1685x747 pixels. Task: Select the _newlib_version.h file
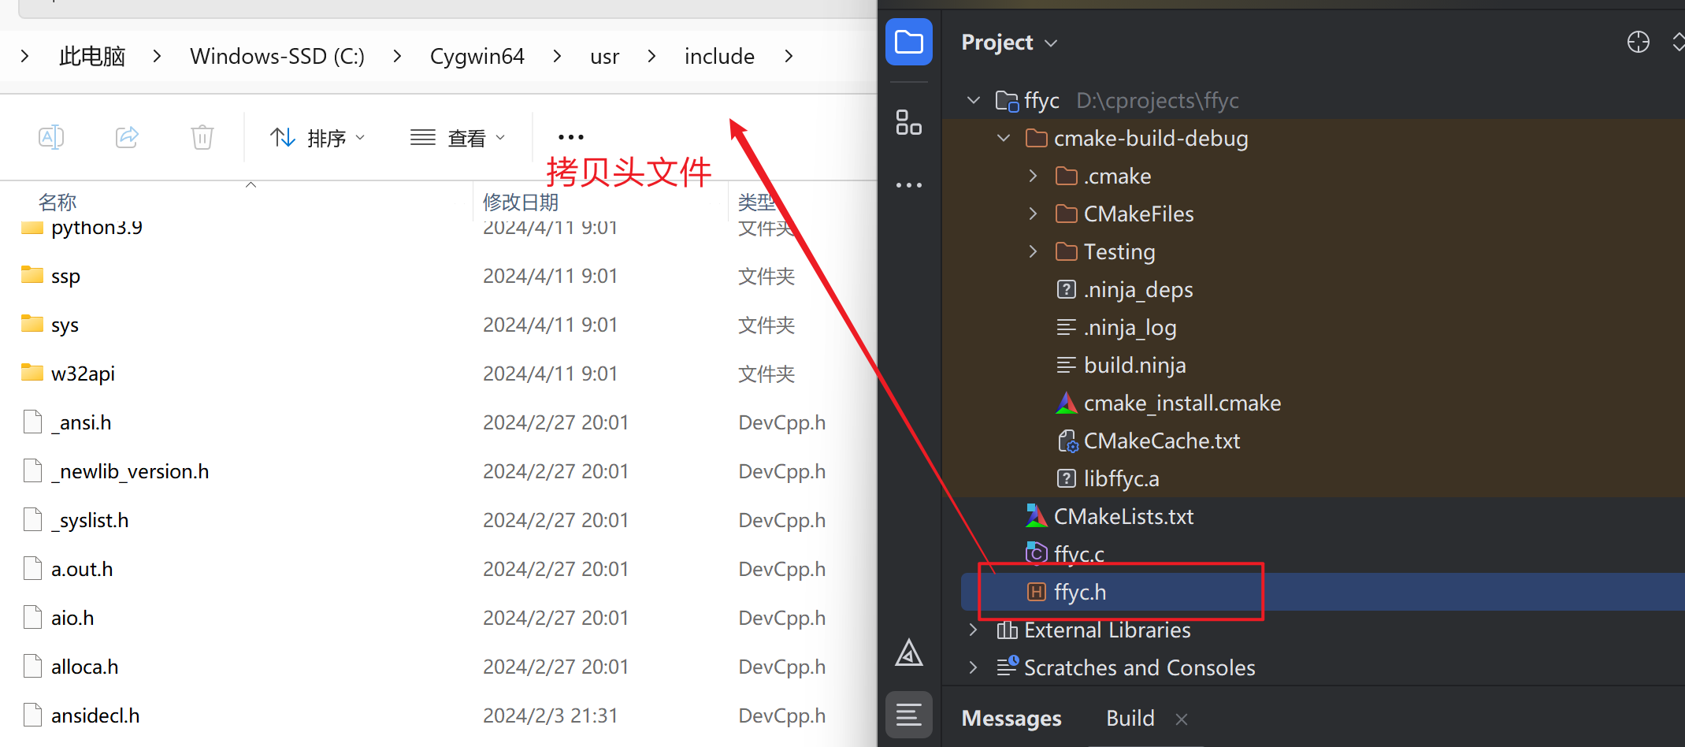coord(439,471)
